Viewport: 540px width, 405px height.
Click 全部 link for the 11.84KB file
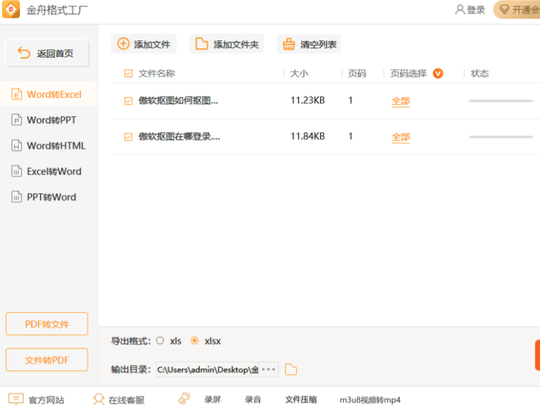400,137
